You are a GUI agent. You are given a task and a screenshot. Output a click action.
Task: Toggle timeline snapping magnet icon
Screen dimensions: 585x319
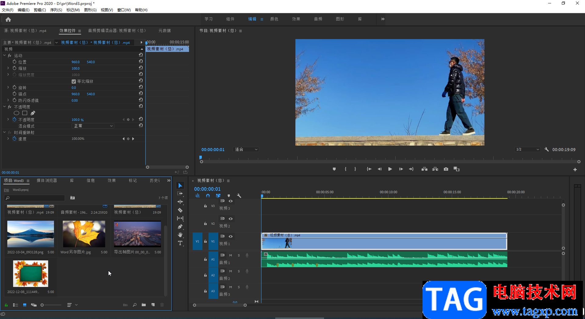coord(208,196)
